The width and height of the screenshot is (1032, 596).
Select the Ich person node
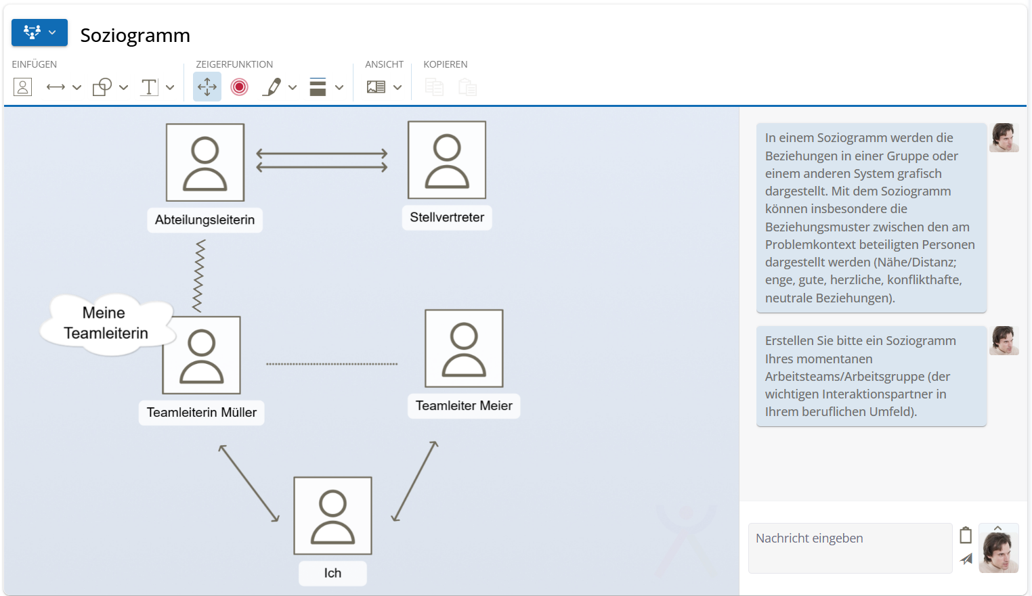click(332, 515)
